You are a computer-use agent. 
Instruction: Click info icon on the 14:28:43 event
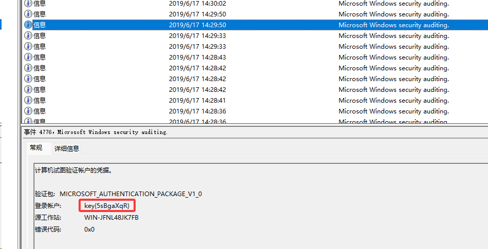pyautogui.click(x=28, y=57)
